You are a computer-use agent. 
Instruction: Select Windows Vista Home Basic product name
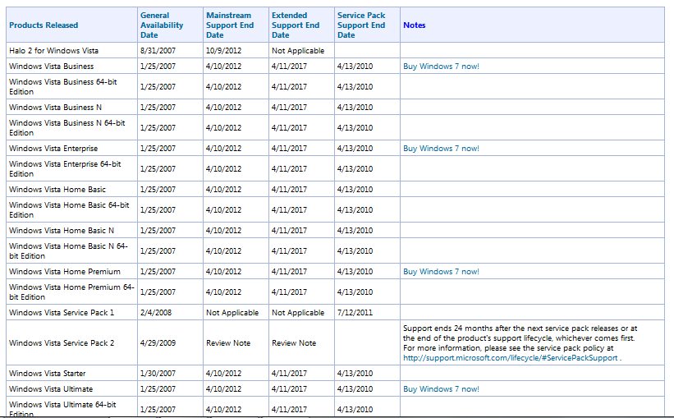point(57,190)
